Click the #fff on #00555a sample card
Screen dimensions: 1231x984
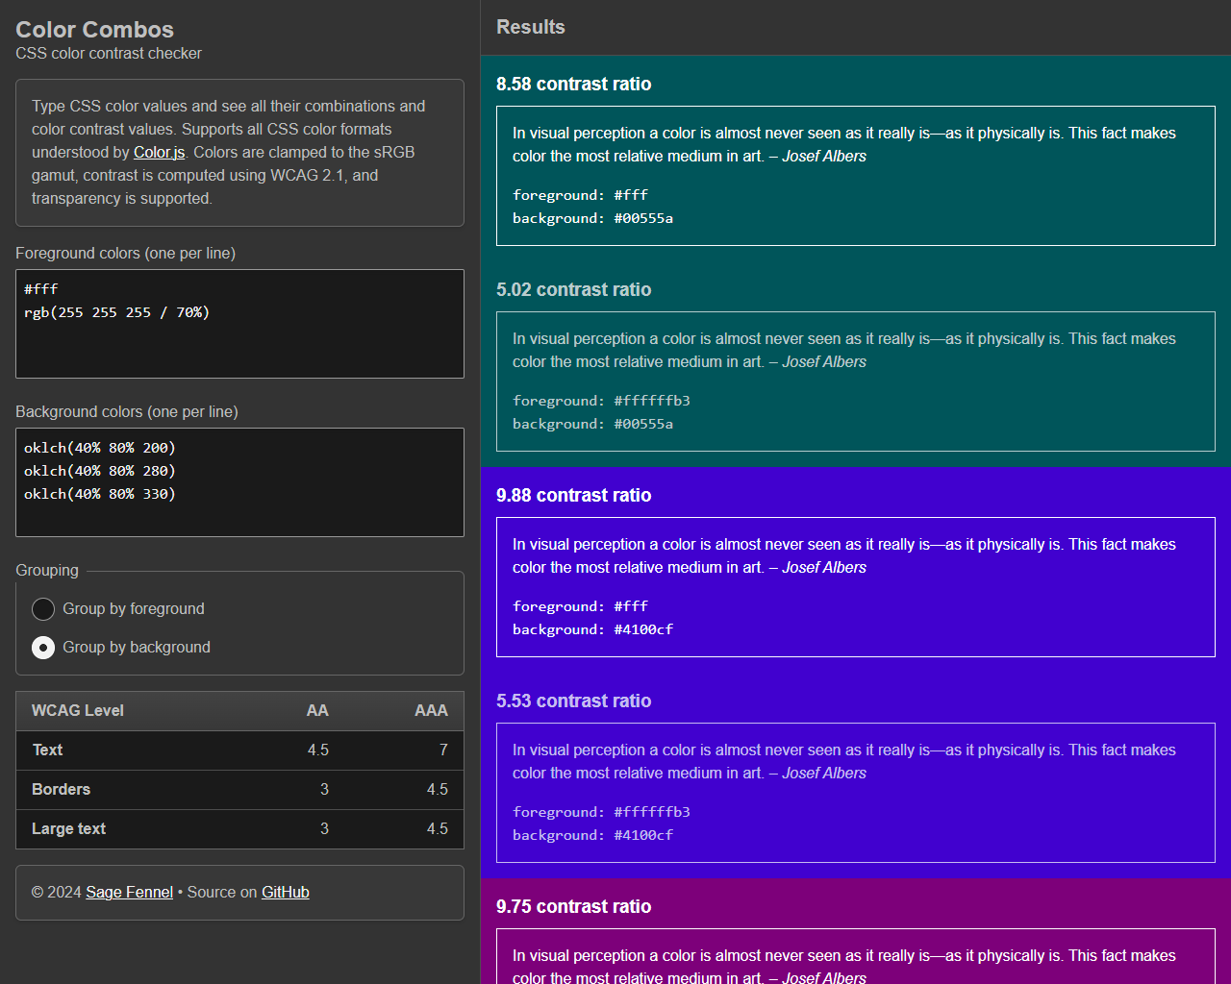(x=856, y=176)
